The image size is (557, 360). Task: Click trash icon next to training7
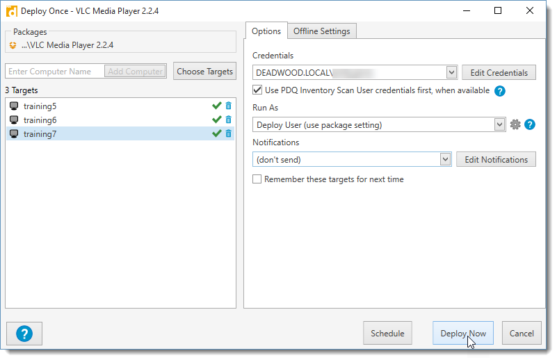(228, 133)
